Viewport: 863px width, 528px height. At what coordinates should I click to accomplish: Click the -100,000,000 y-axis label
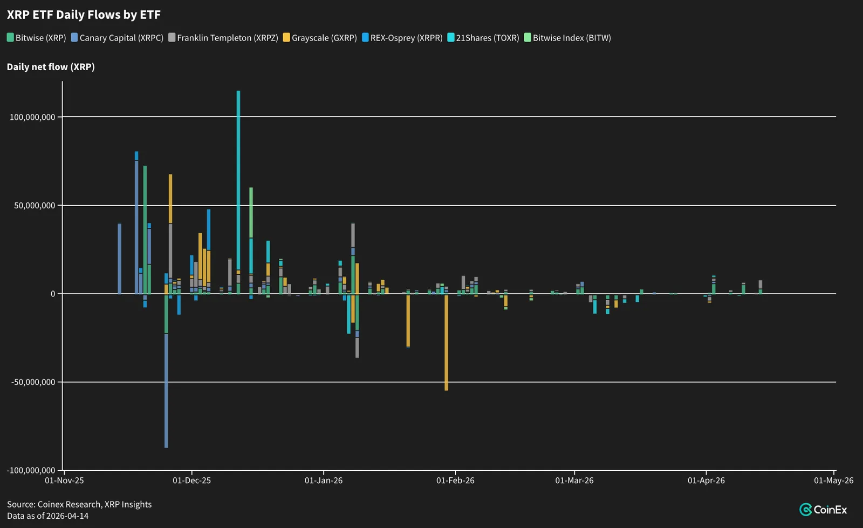pyautogui.click(x=31, y=470)
